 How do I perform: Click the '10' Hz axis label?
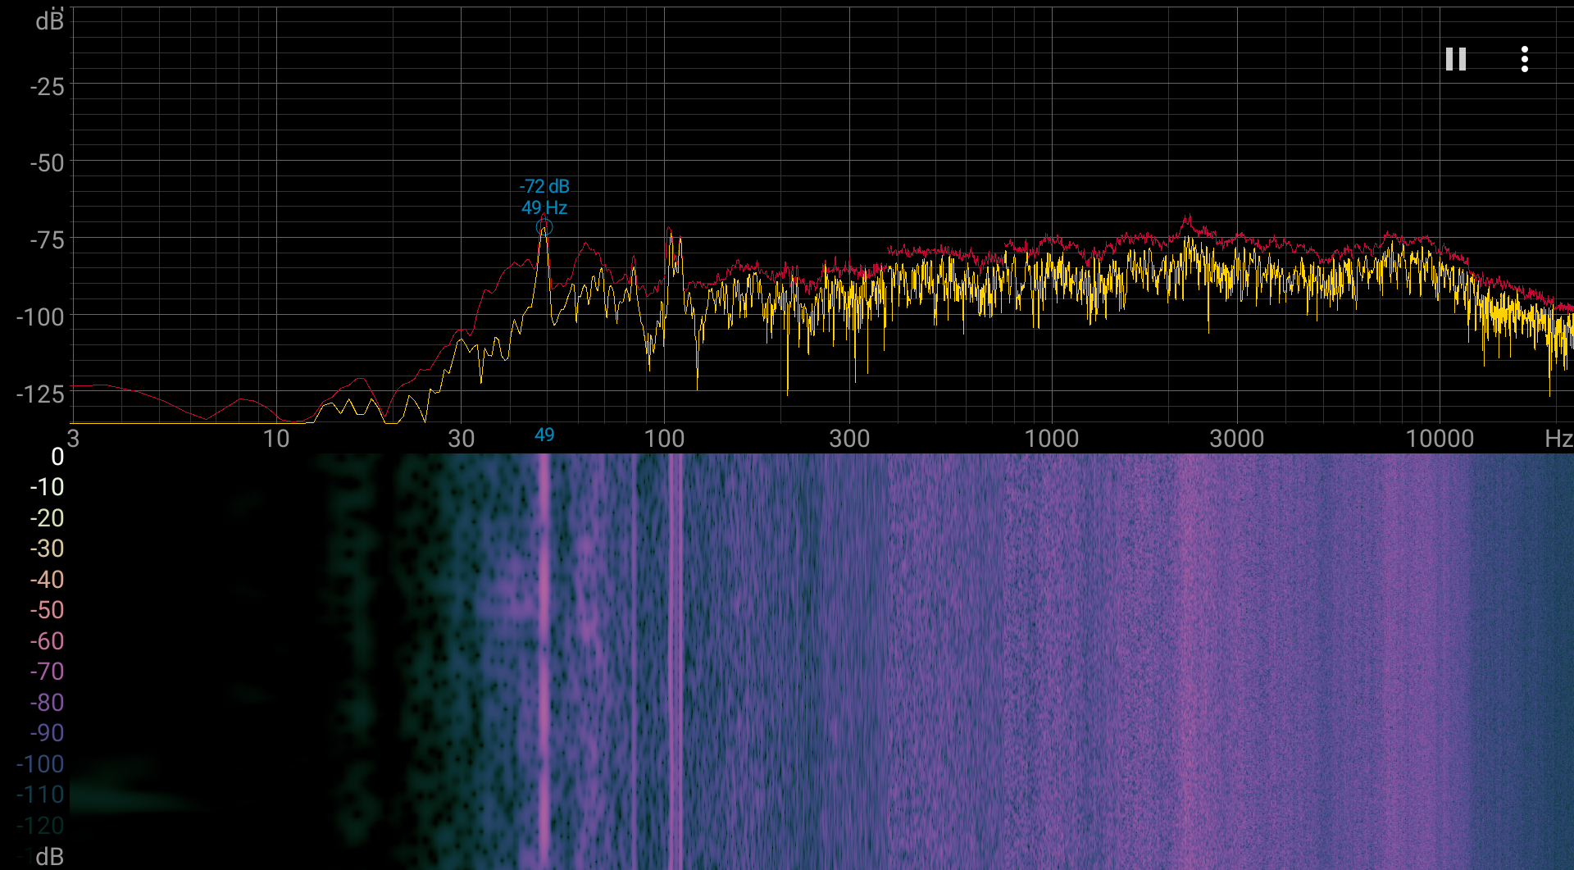point(276,439)
